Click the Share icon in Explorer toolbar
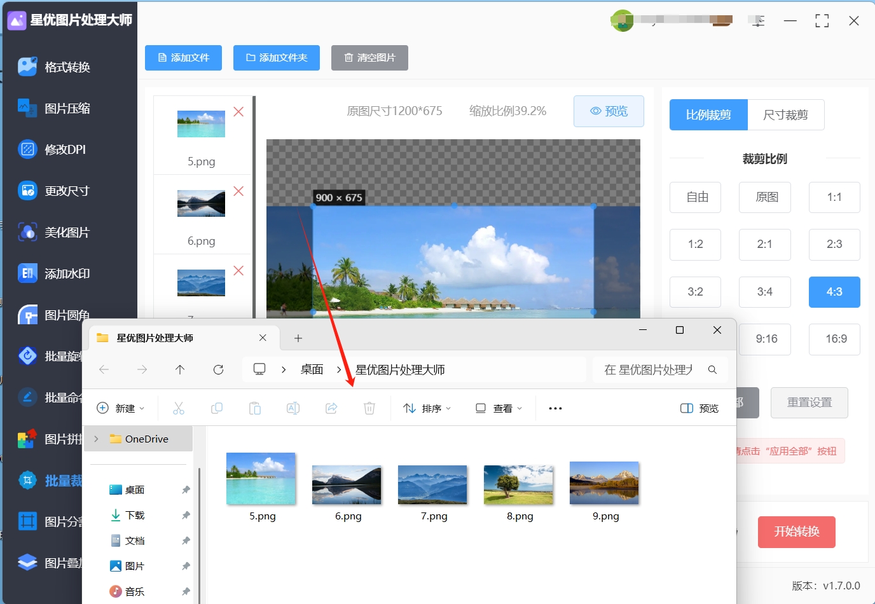This screenshot has width=875, height=604. coord(331,408)
